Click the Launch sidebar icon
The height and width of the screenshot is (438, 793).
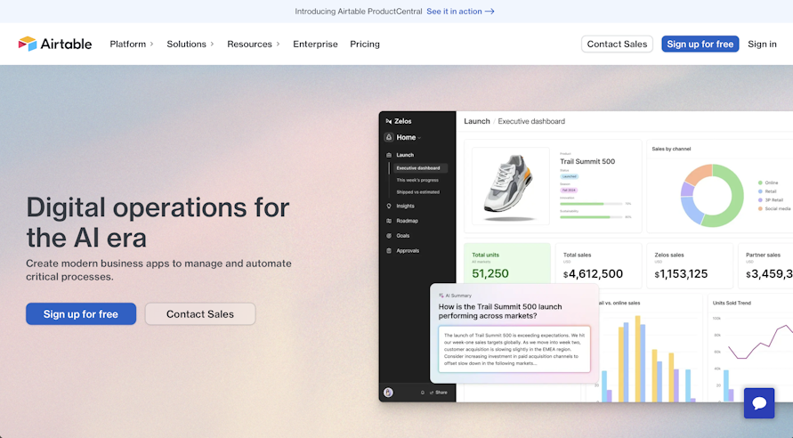pos(389,155)
